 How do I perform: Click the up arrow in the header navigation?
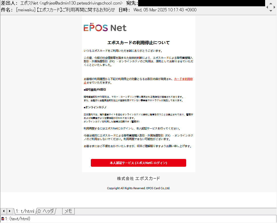click(271, 4)
